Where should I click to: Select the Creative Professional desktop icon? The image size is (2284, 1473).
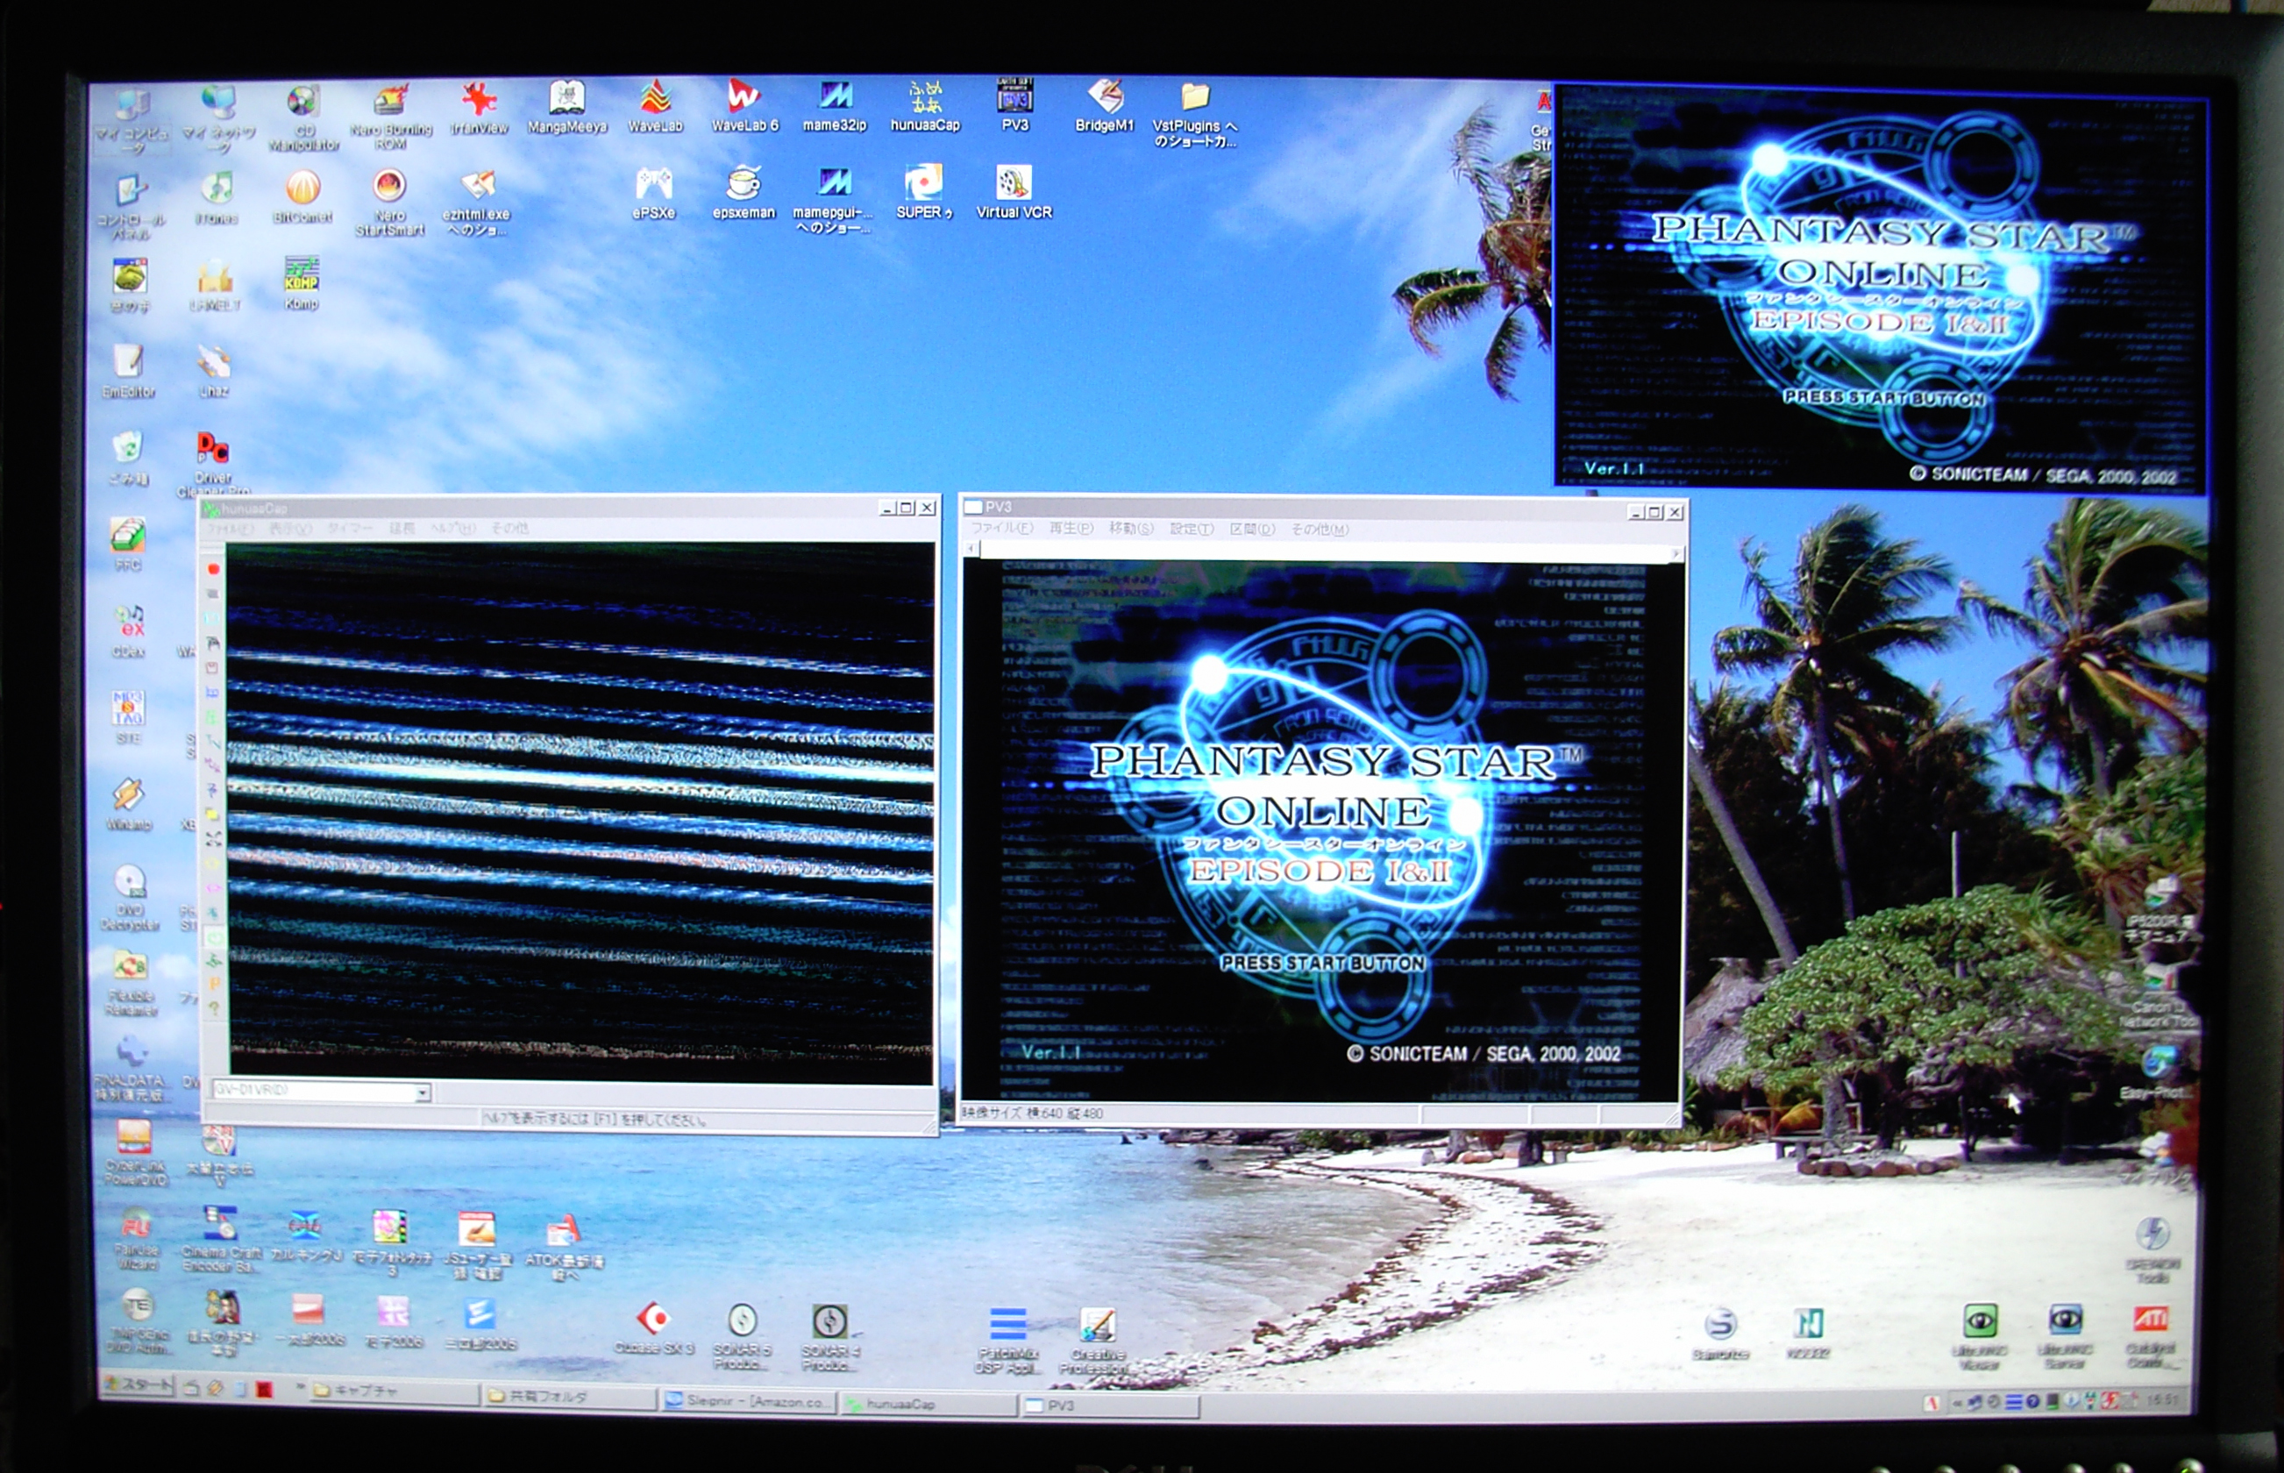coord(1096,1341)
